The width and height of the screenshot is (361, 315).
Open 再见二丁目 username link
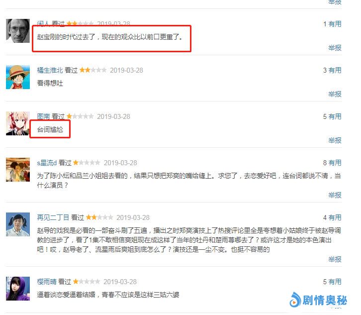(53, 217)
